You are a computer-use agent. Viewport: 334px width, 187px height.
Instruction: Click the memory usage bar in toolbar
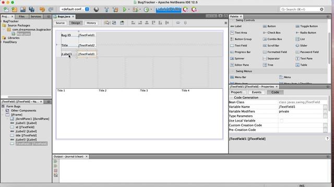pyautogui.click(x=168, y=9)
